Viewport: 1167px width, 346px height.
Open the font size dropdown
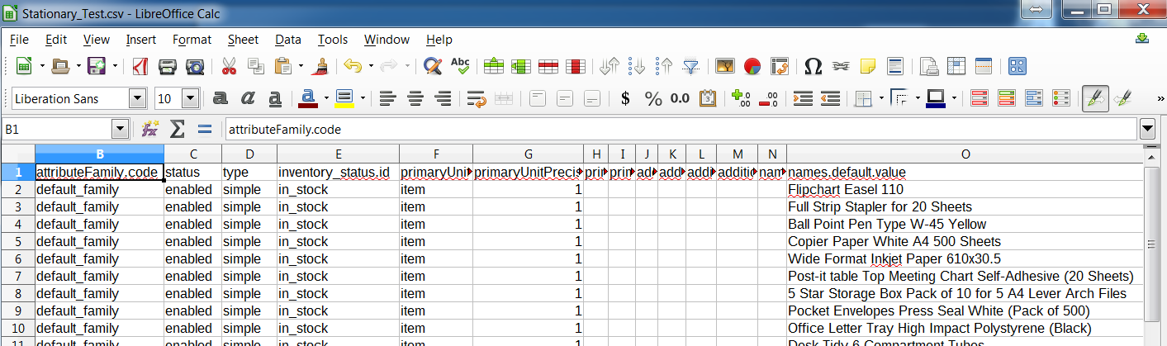pos(190,99)
